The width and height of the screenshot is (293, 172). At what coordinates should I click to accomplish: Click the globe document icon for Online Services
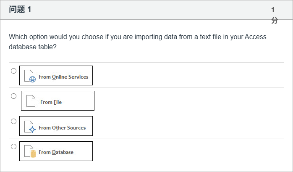click(30, 76)
